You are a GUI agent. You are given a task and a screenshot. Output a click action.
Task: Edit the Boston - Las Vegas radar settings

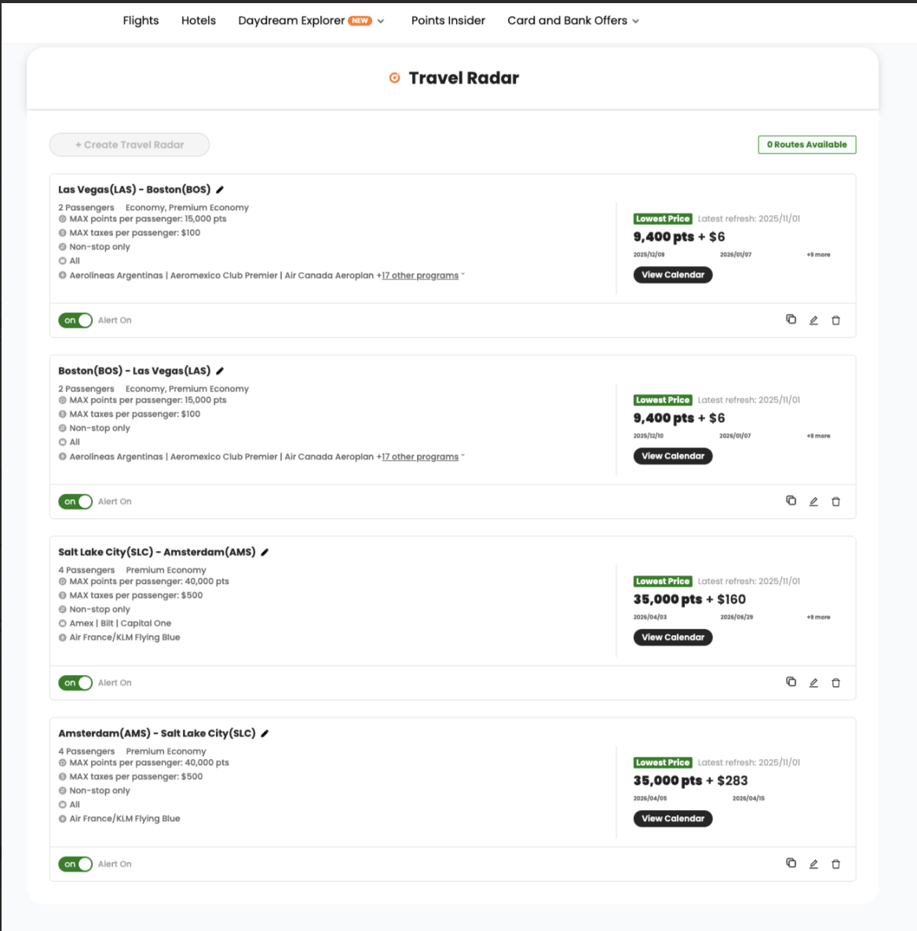[x=813, y=502]
